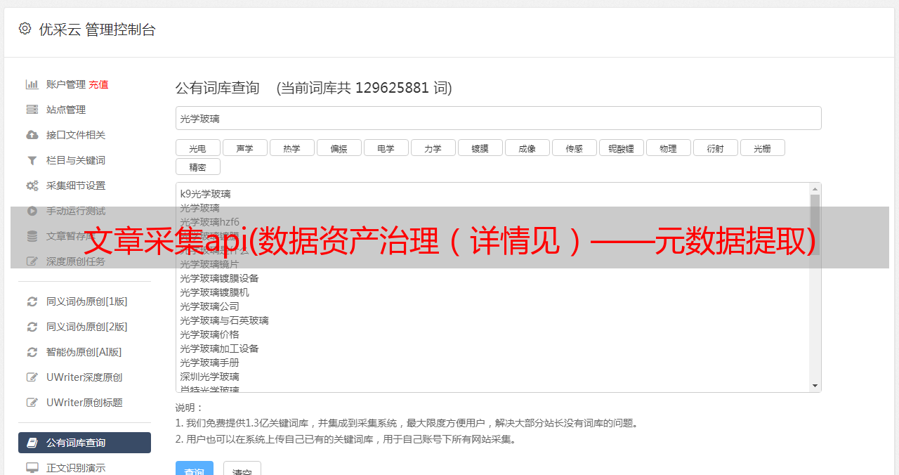
Task: Click the 光学玻璃手册 result row
Action: click(x=209, y=363)
